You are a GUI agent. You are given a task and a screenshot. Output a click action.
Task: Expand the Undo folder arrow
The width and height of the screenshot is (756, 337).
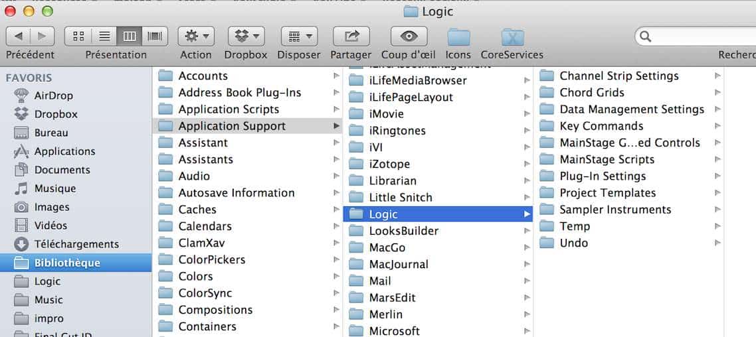[x=717, y=243]
